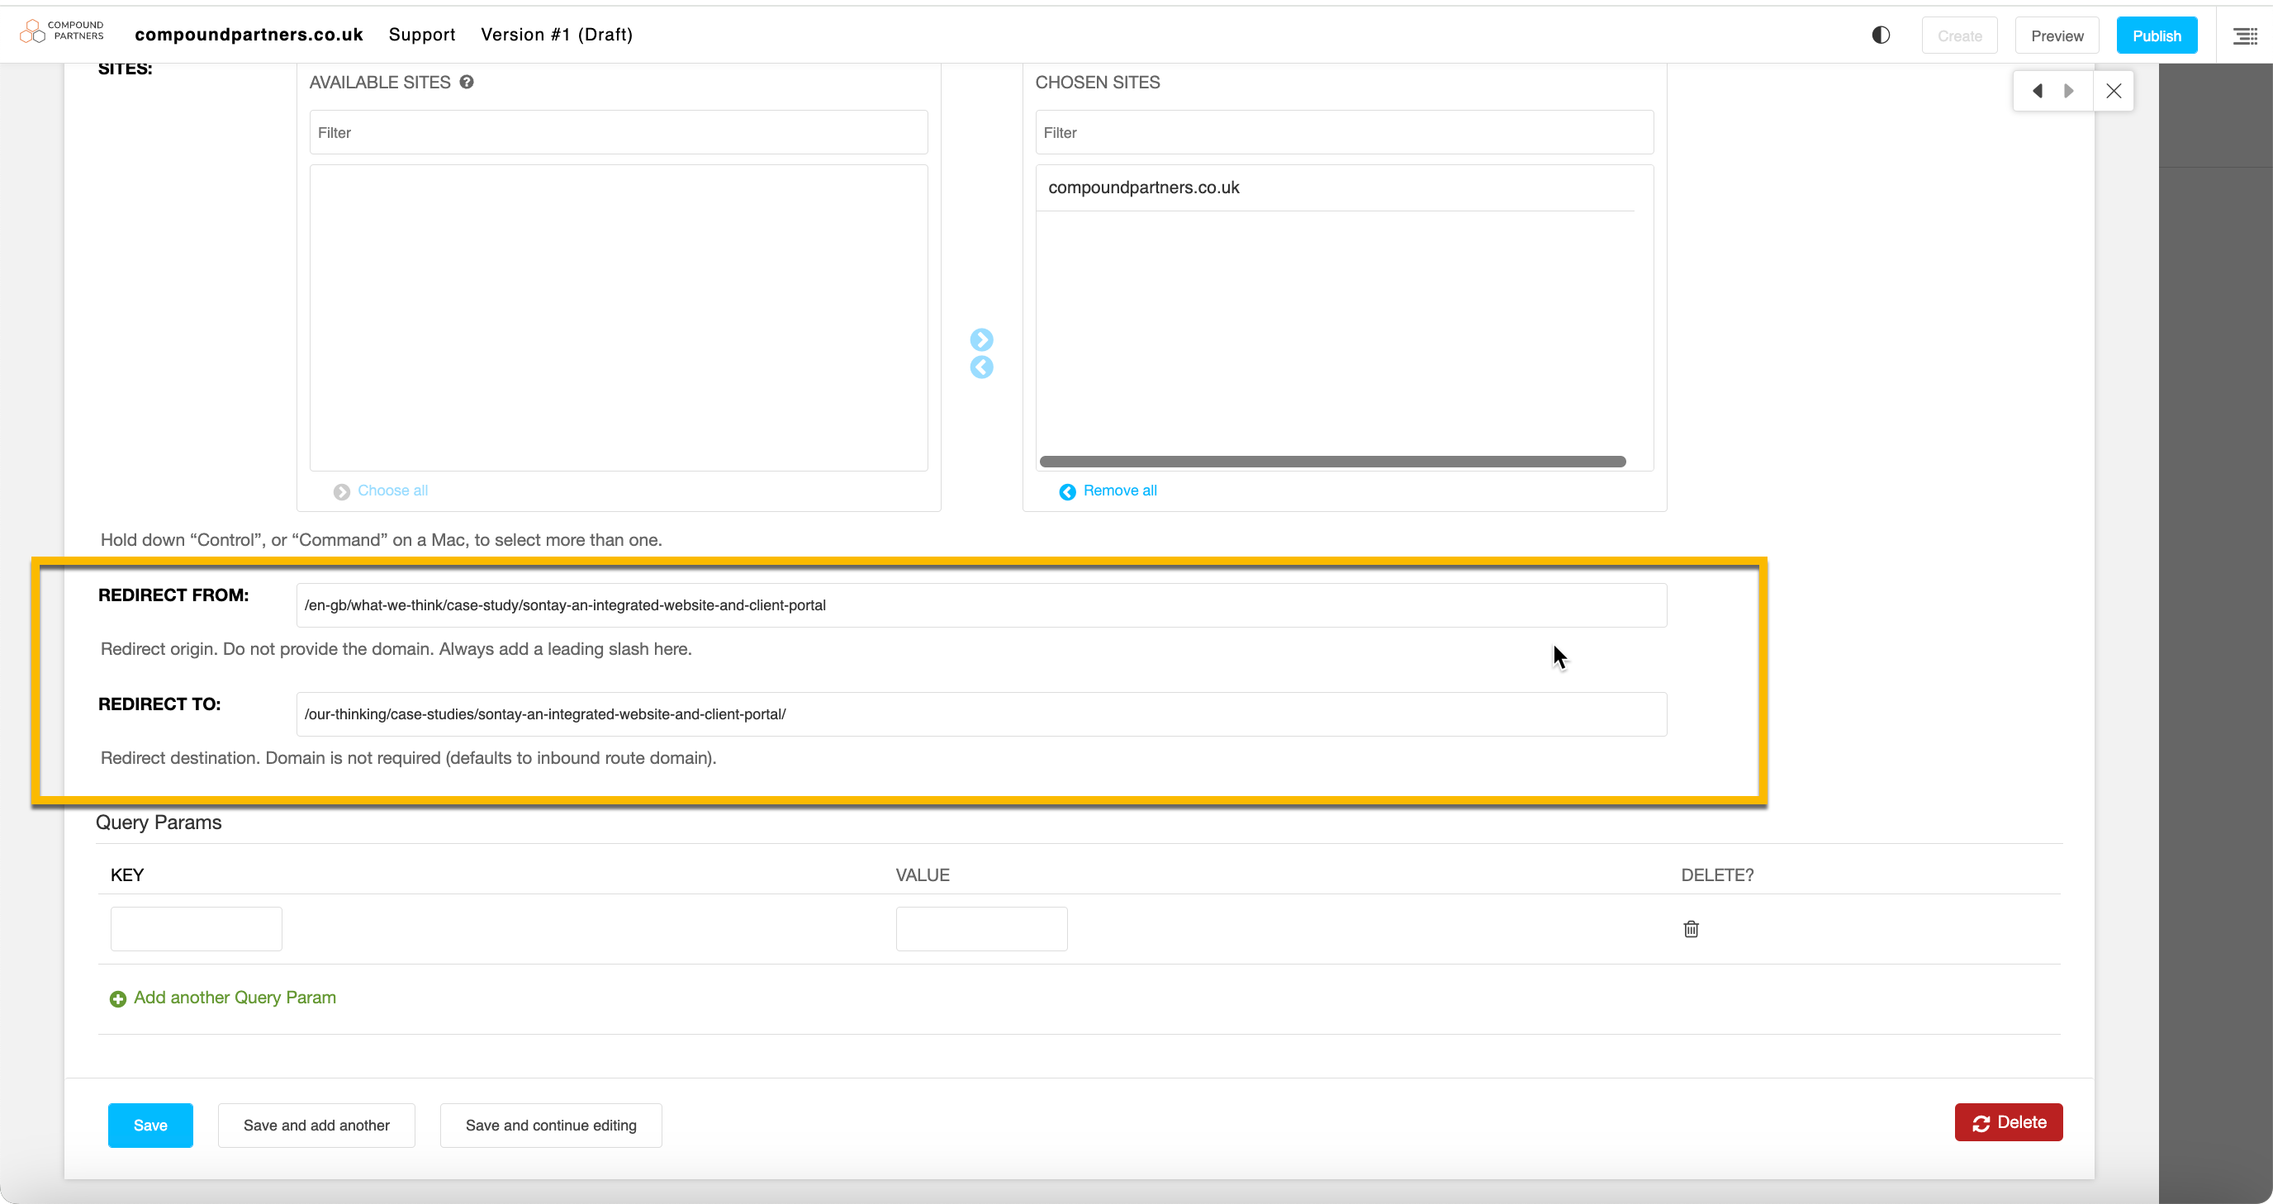Click Save and add another button

(x=316, y=1126)
